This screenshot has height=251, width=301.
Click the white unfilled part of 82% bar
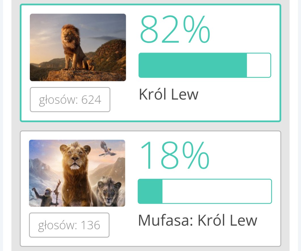point(258,65)
